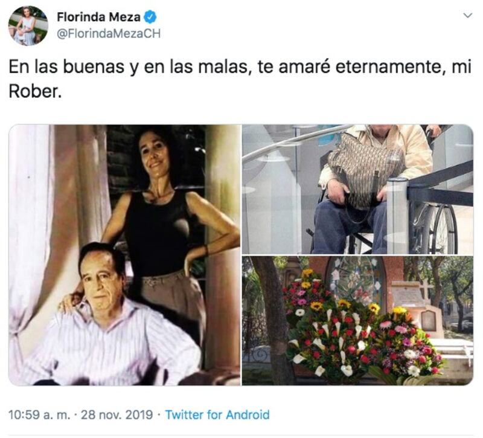Open the tweet options chevron menu

point(468,16)
